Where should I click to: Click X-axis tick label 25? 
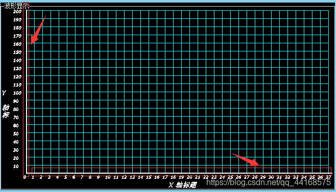(x=230, y=177)
